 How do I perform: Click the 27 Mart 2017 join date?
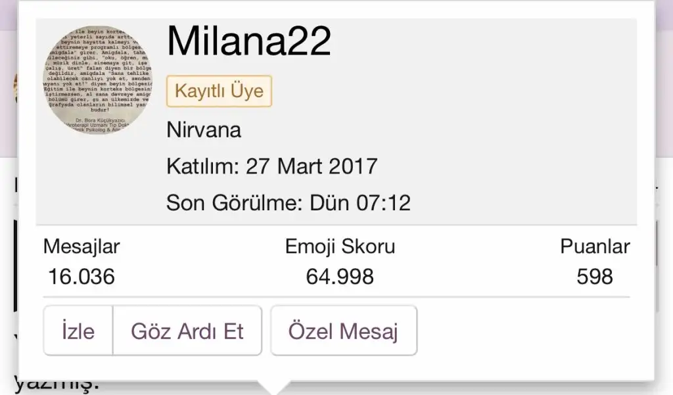(312, 166)
